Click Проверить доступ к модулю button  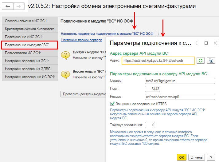click(83, 94)
